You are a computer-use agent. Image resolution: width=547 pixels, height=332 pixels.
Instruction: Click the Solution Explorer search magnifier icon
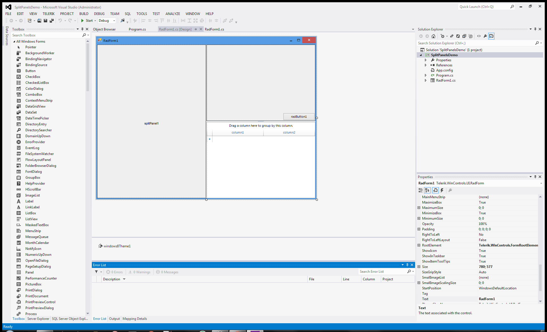(x=537, y=43)
